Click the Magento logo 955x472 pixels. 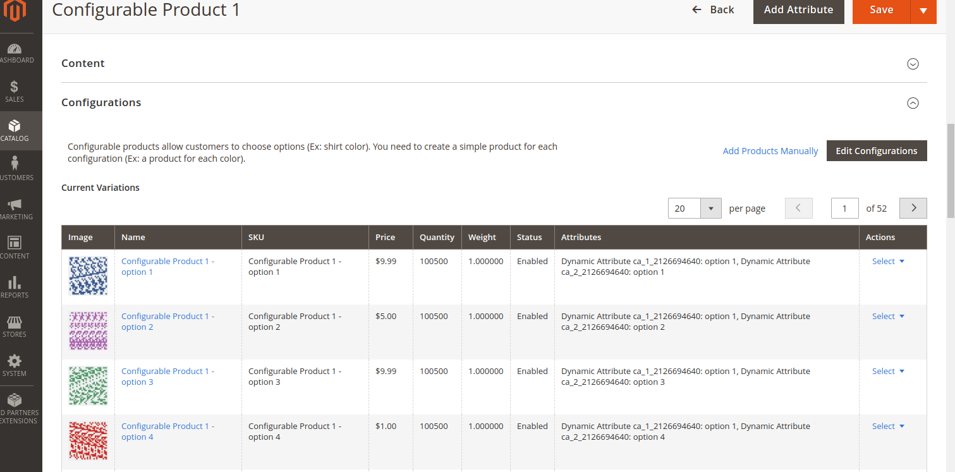(15, 11)
